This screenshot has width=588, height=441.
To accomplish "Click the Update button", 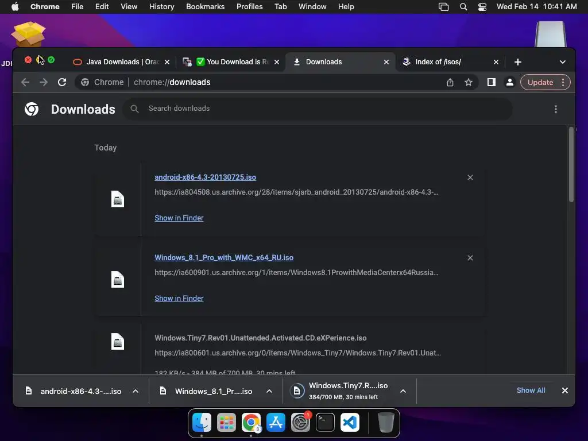I will [x=540, y=82].
